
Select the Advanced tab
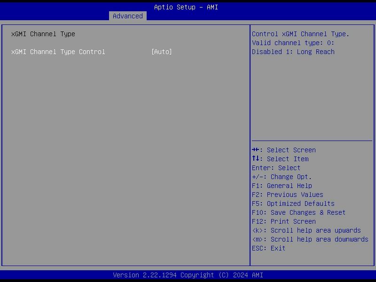(127, 16)
